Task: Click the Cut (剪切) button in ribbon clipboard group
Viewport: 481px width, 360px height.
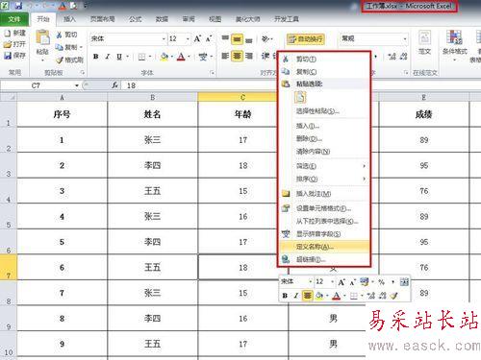Action: pos(66,35)
